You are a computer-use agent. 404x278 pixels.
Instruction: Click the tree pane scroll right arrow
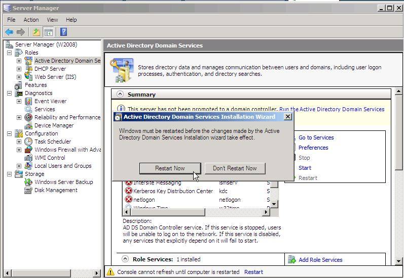[97, 273]
